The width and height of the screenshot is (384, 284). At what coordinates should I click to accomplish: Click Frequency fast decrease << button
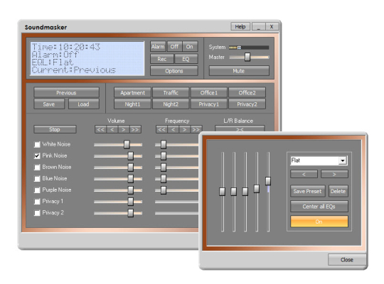[161, 129]
